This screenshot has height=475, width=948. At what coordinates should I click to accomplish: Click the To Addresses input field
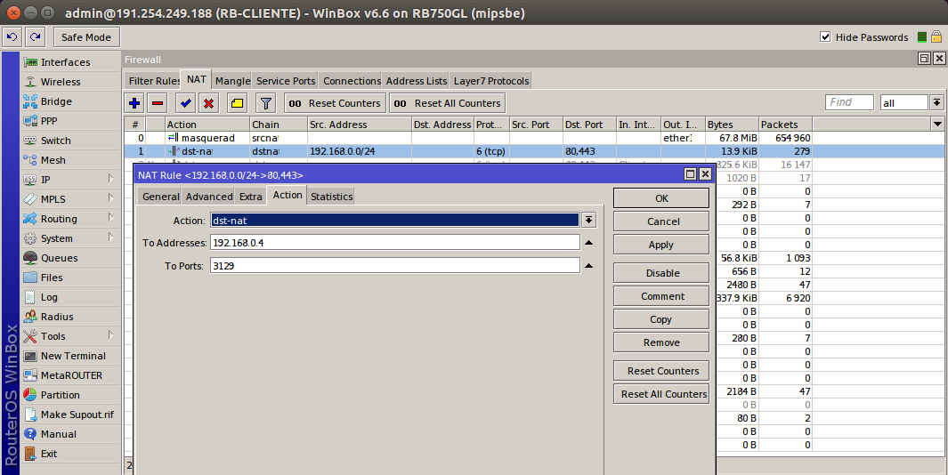(395, 243)
